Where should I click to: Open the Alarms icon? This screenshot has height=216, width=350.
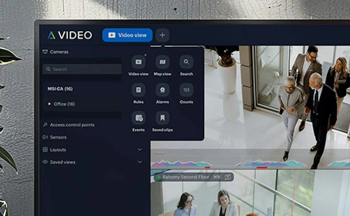[x=162, y=90]
